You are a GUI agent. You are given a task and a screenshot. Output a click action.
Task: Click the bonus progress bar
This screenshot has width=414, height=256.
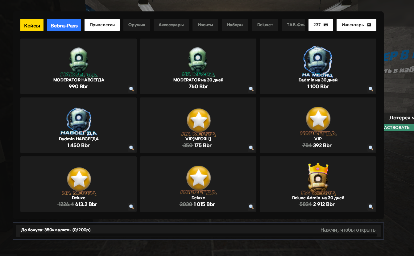tap(198, 235)
